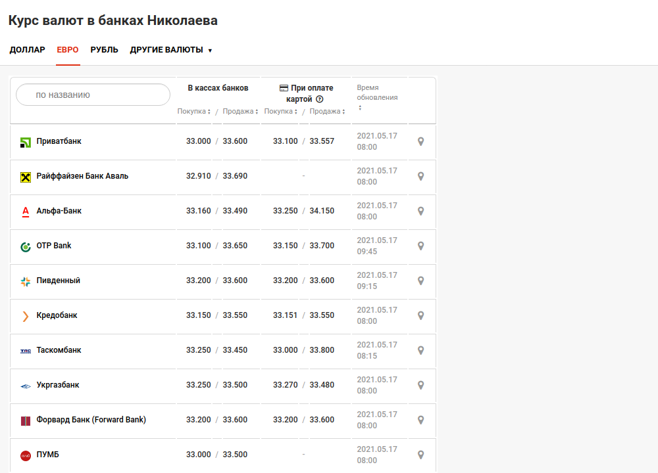Open the Приватбанк bank link
The height and width of the screenshot is (473, 658).
(x=59, y=141)
